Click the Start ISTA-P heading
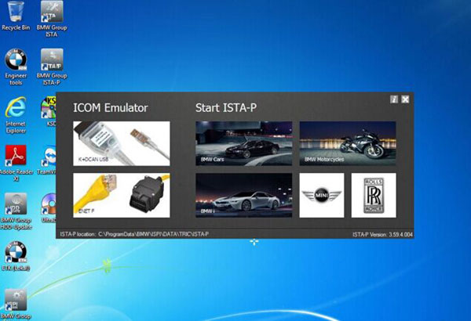This screenshot has height=321, width=471. [x=226, y=108]
